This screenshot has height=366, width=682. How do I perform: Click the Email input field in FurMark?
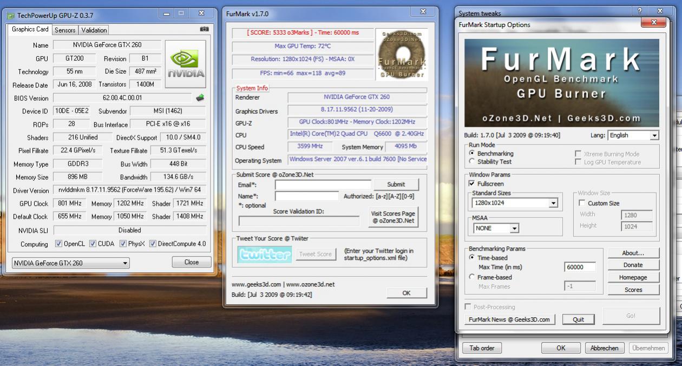pyautogui.click(x=323, y=185)
